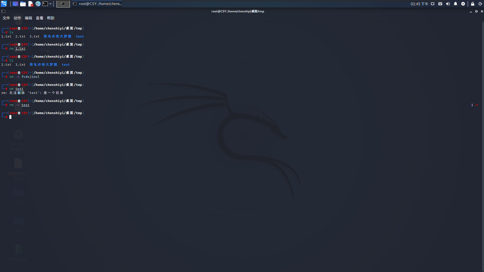Open the 编辑 menu
This screenshot has width=484, height=272.
point(28,18)
